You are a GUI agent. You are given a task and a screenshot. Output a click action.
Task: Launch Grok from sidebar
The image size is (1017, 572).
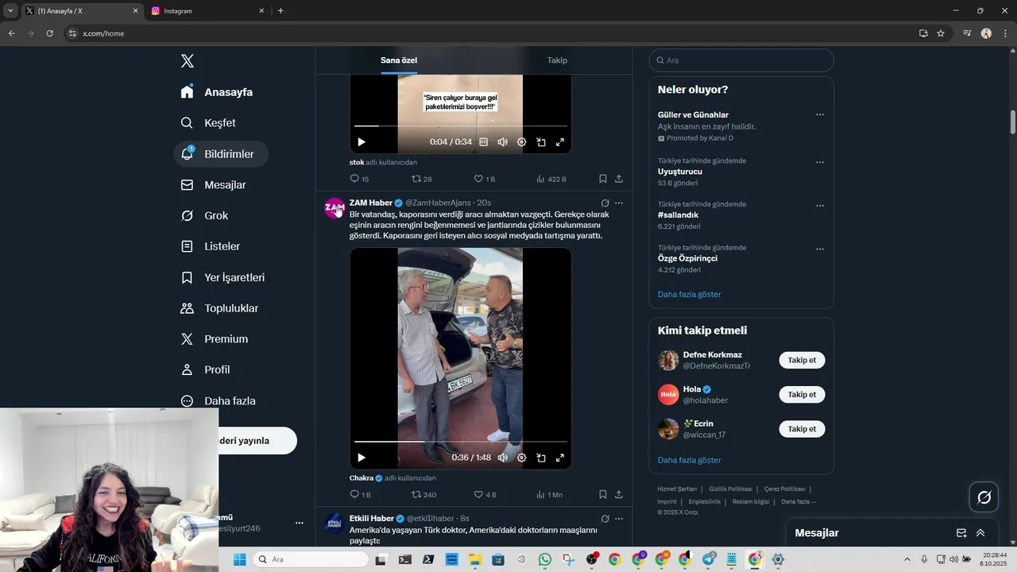coord(204,216)
